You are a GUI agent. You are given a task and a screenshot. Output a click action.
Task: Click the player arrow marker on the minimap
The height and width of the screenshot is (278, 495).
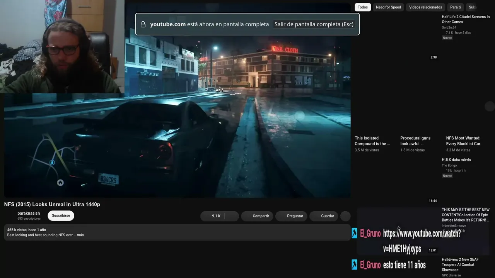click(52, 163)
